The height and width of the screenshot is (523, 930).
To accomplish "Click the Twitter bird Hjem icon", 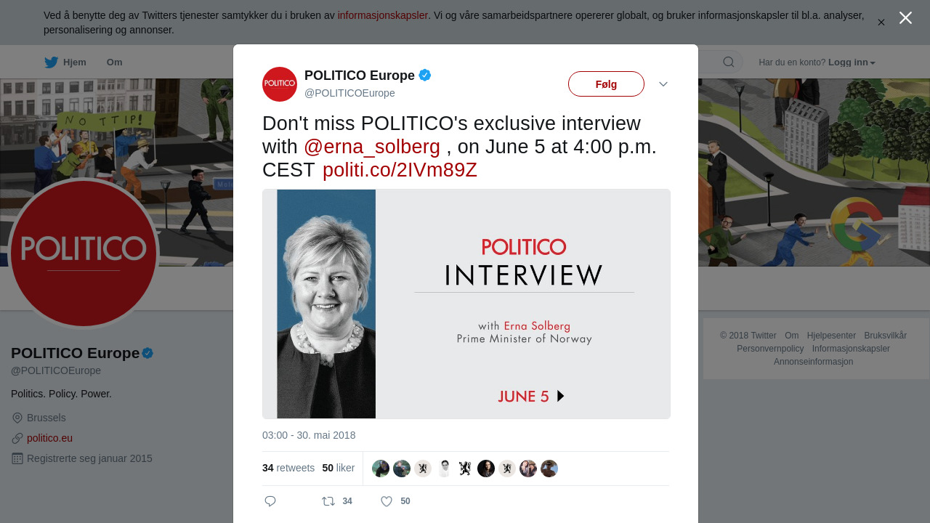I will click(51, 62).
